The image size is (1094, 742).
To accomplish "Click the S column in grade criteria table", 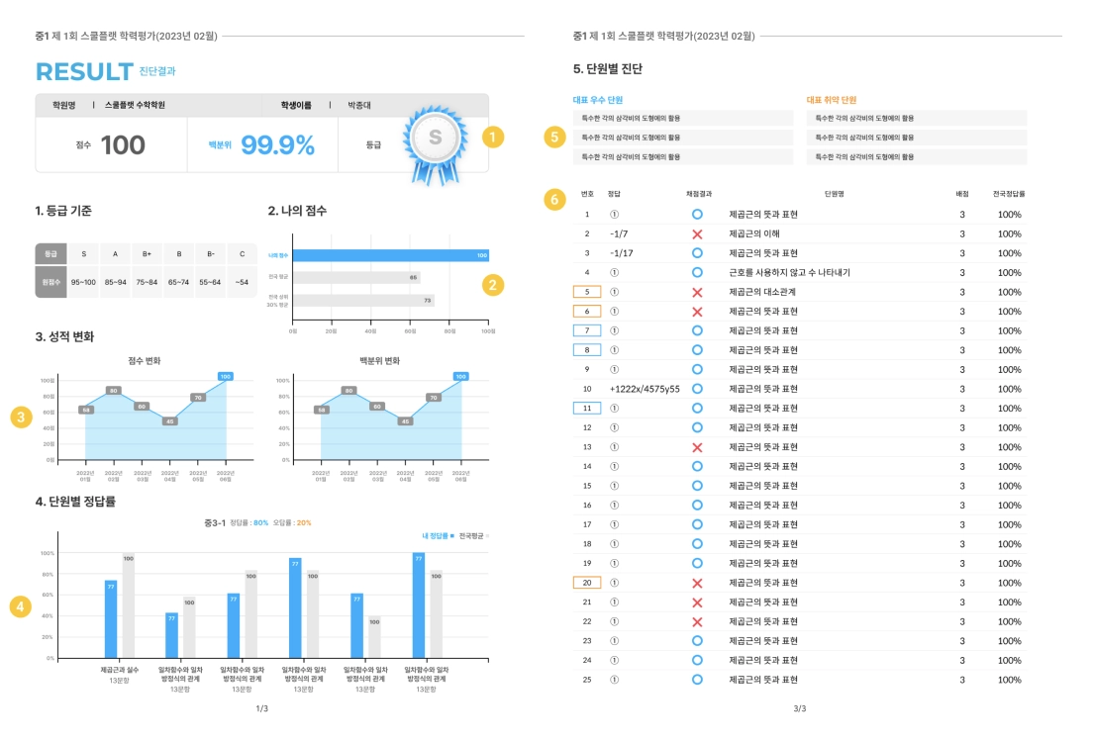I will point(84,270).
